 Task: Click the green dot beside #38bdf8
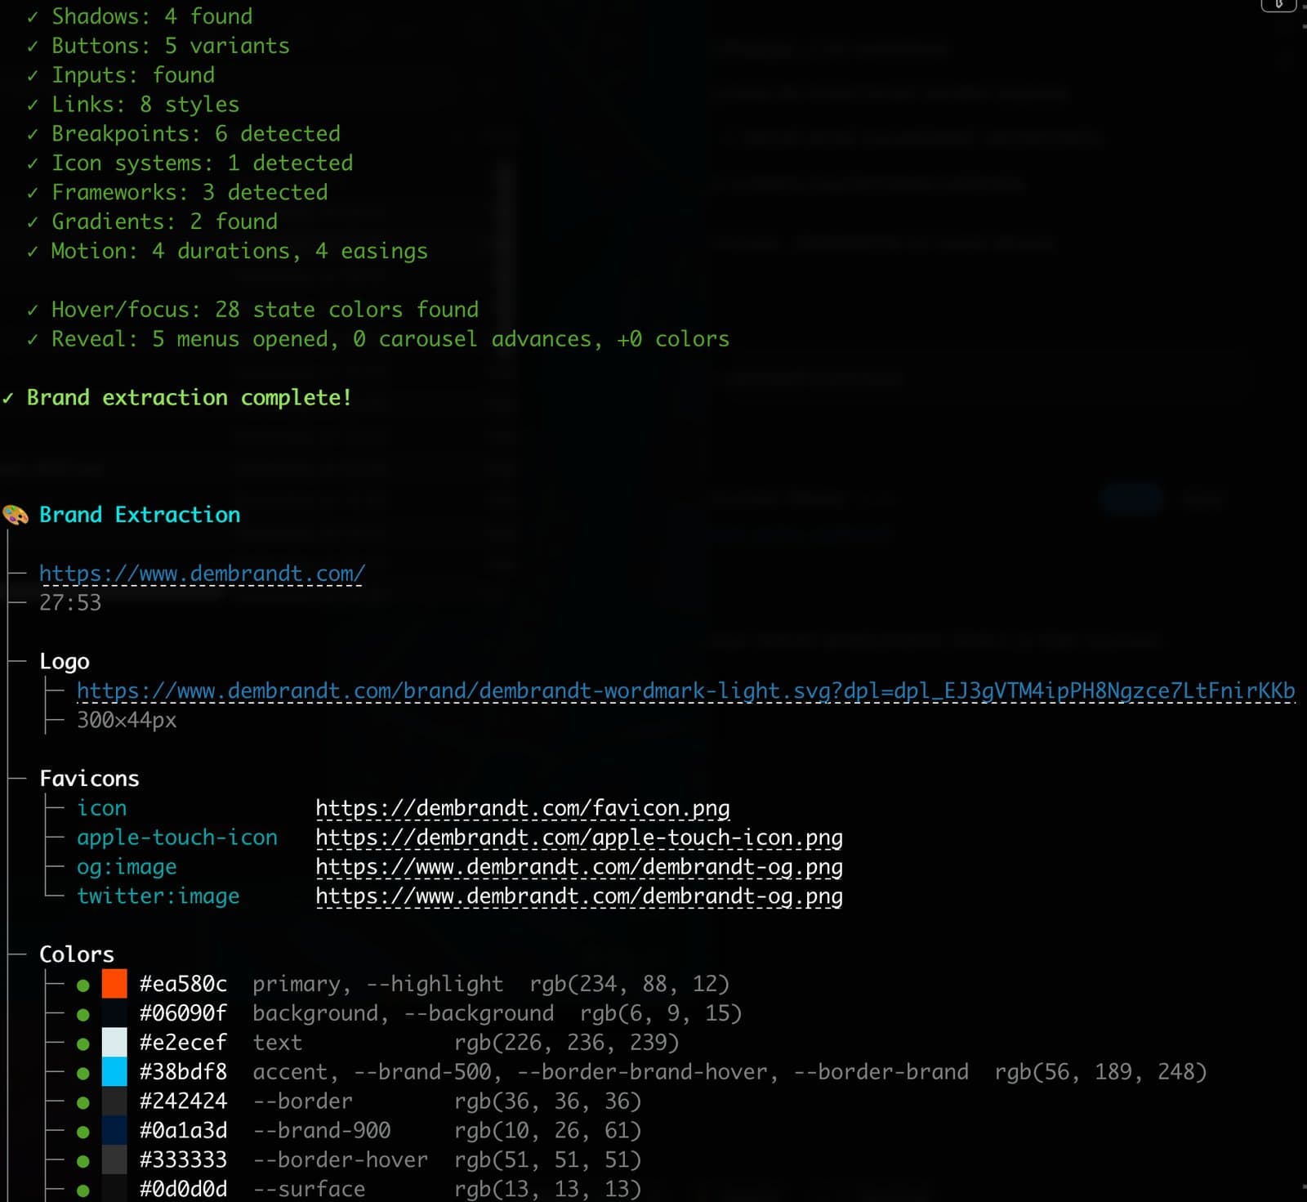tap(83, 1074)
